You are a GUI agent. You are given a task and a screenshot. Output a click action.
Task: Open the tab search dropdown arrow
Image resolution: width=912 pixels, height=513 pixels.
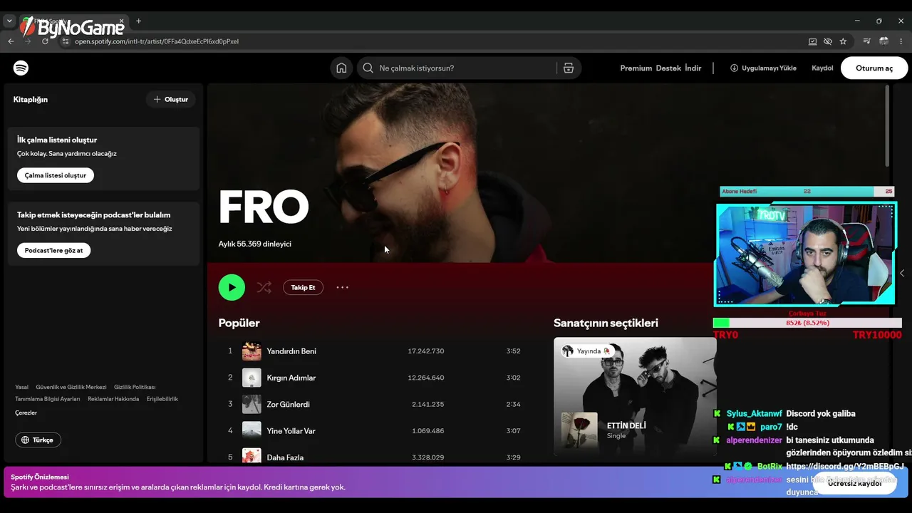9,21
